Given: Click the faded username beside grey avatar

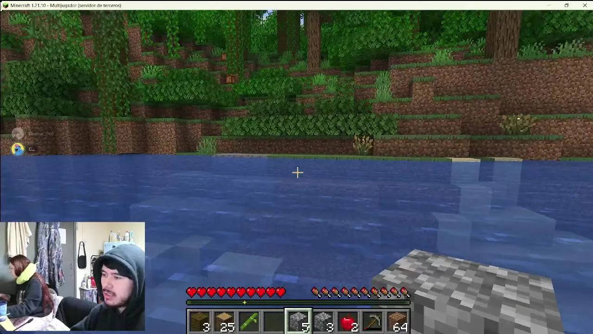Looking at the screenshot, I should coord(41,134).
